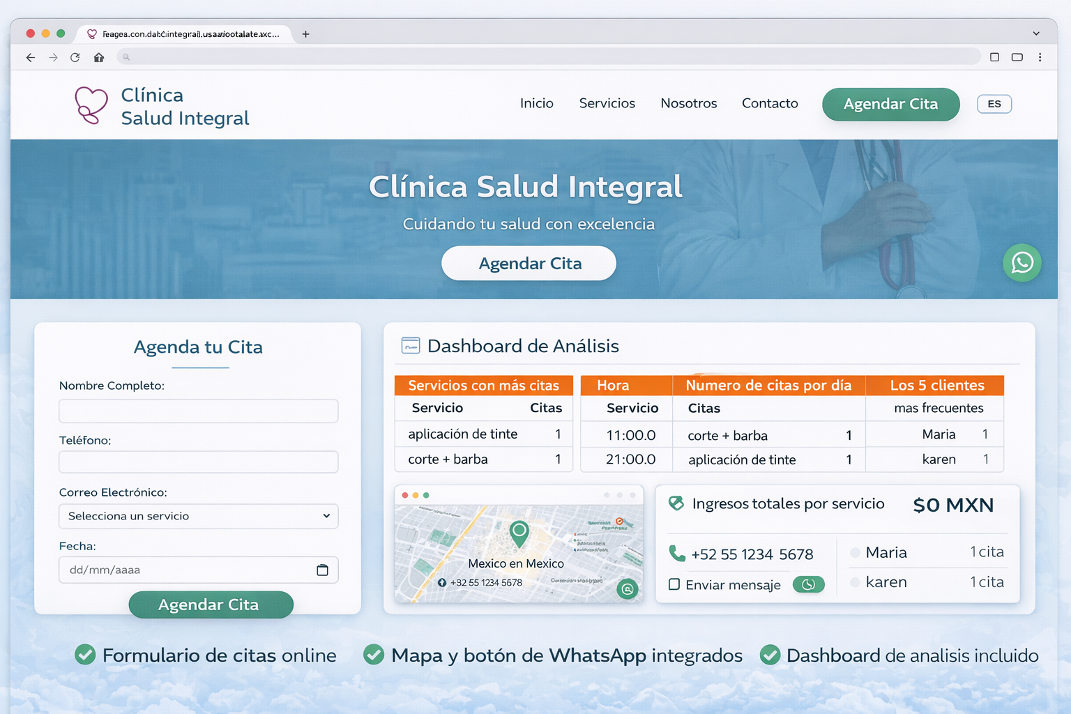Open the Contacto navigation item
The image size is (1071, 714).
pyautogui.click(x=770, y=103)
